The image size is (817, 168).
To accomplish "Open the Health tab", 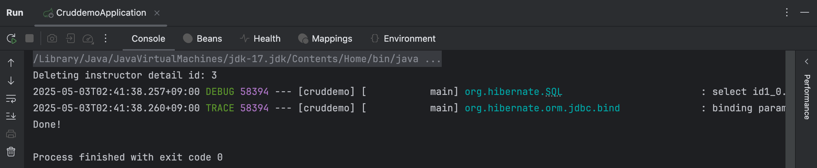I will coord(260,39).
